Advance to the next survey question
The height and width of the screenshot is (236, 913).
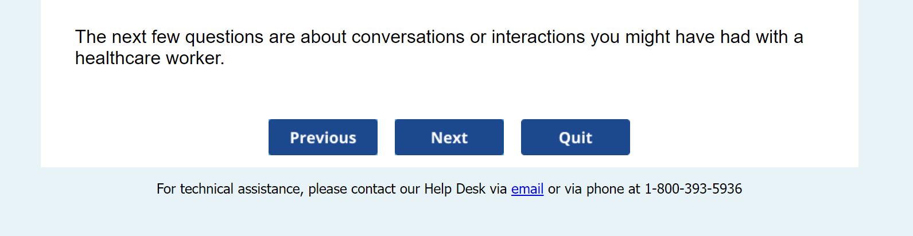(449, 137)
